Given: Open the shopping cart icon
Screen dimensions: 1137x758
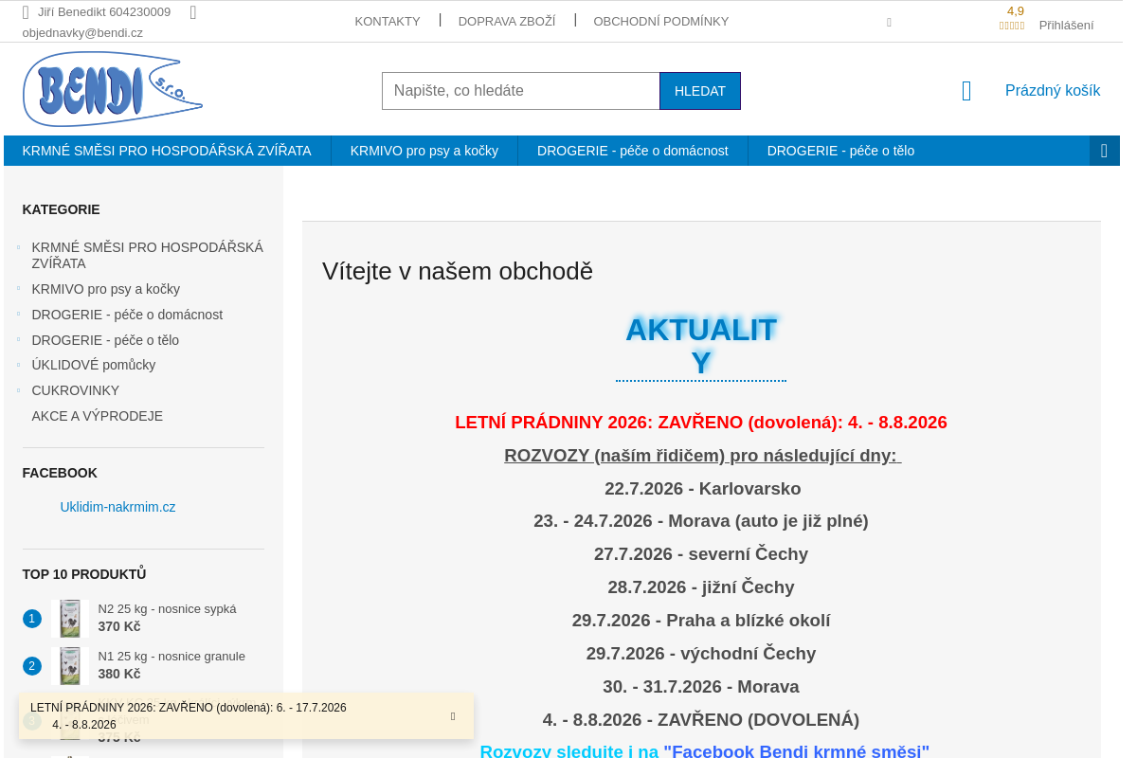Looking at the screenshot, I should pos(966,91).
